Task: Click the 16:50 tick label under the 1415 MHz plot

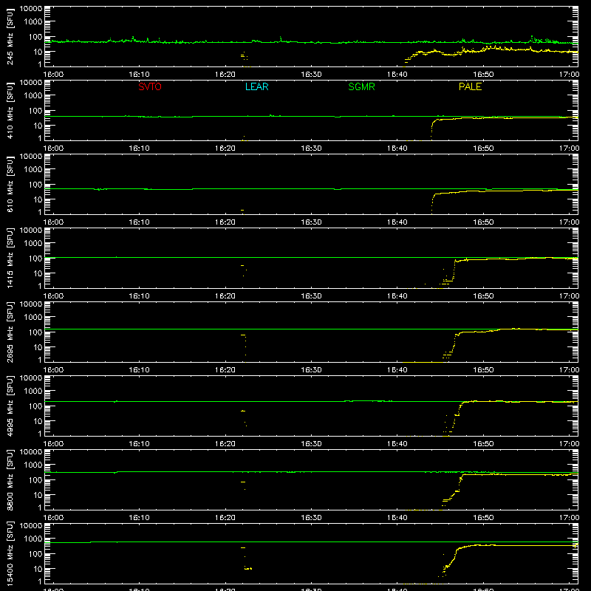Action: (x=483, y=296)
